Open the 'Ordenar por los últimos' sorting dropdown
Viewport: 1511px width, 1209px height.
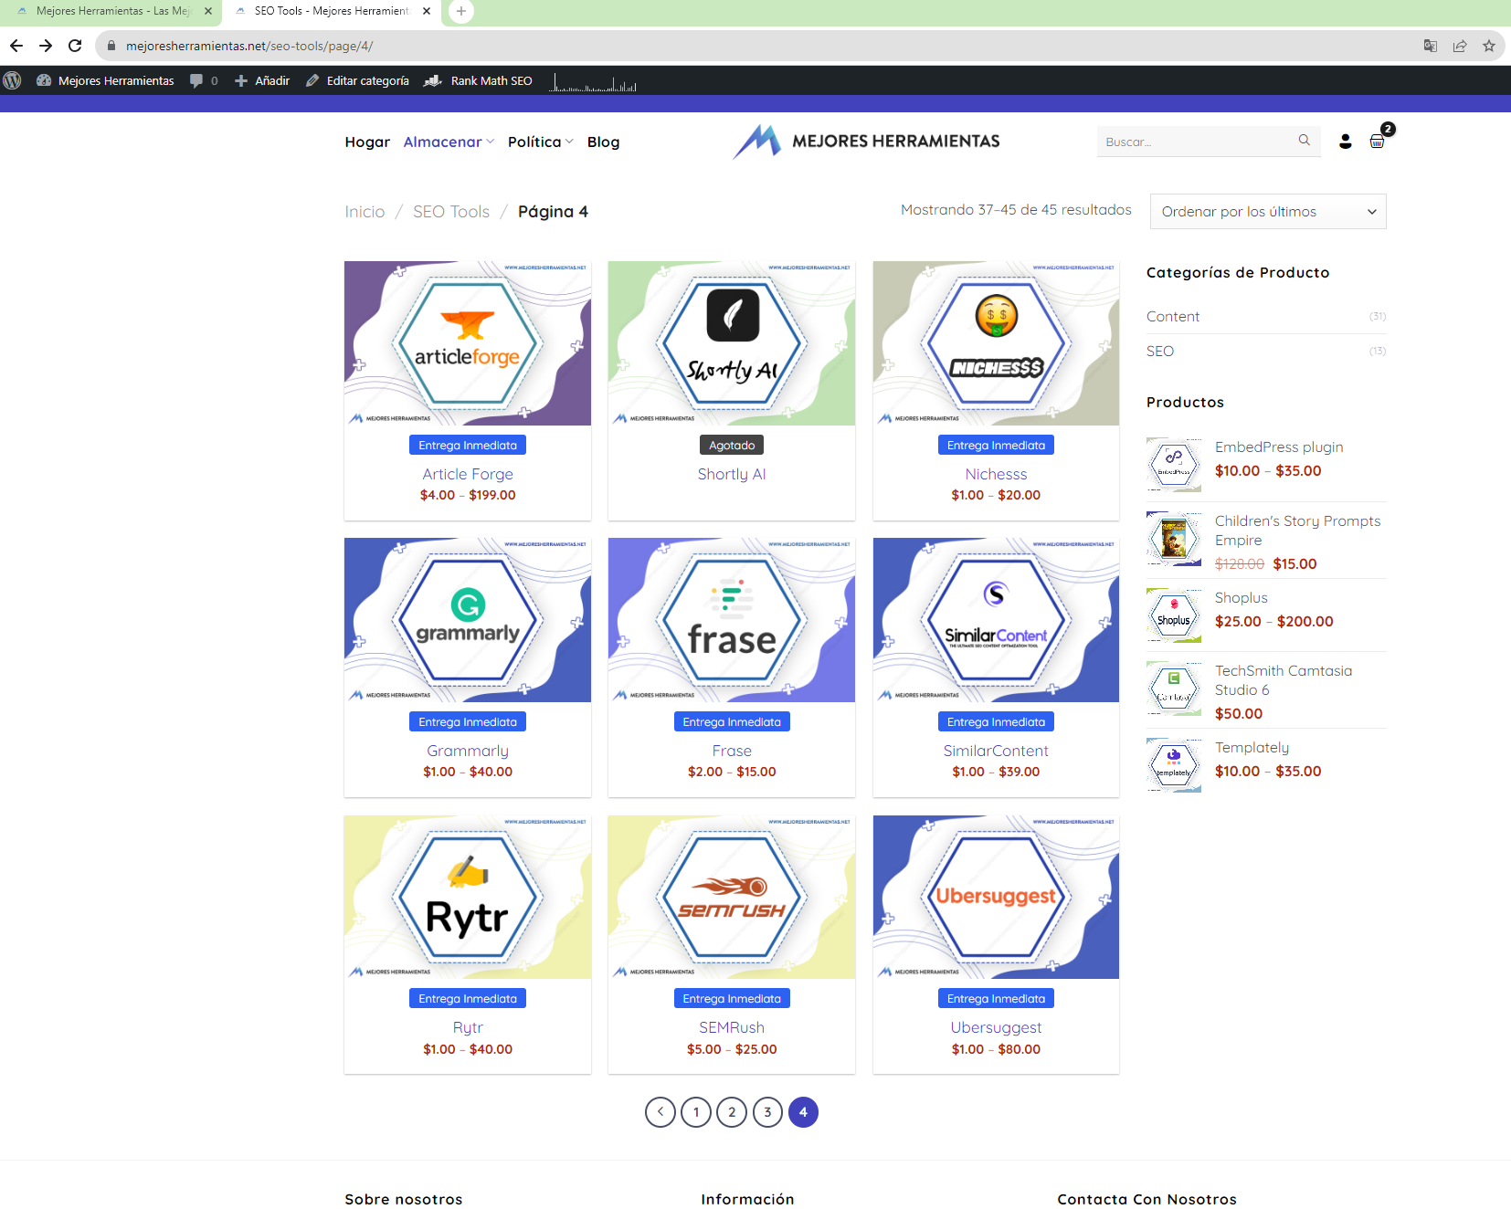coord(1268,212)
